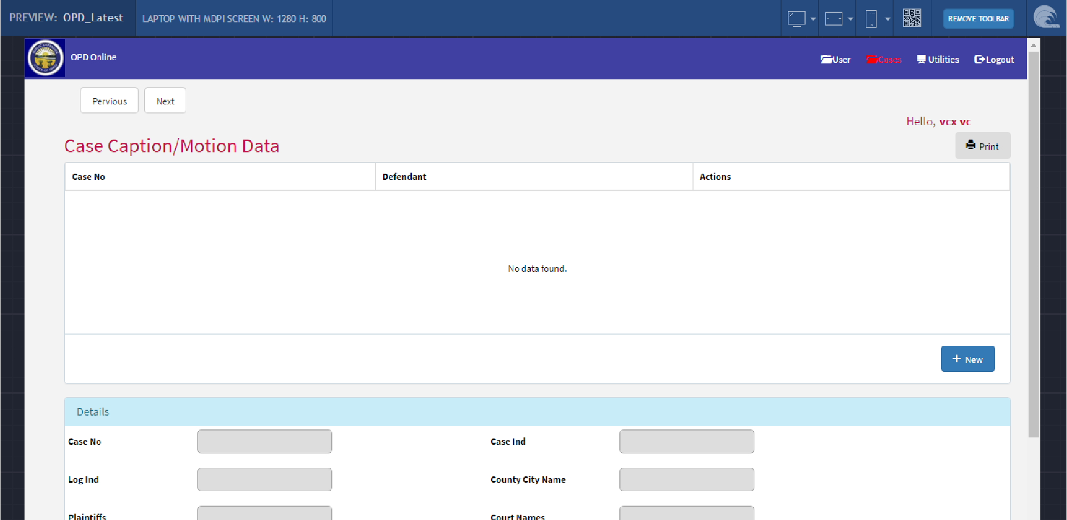
Task: Log out using the Logout link
Action: click(994, 60)
